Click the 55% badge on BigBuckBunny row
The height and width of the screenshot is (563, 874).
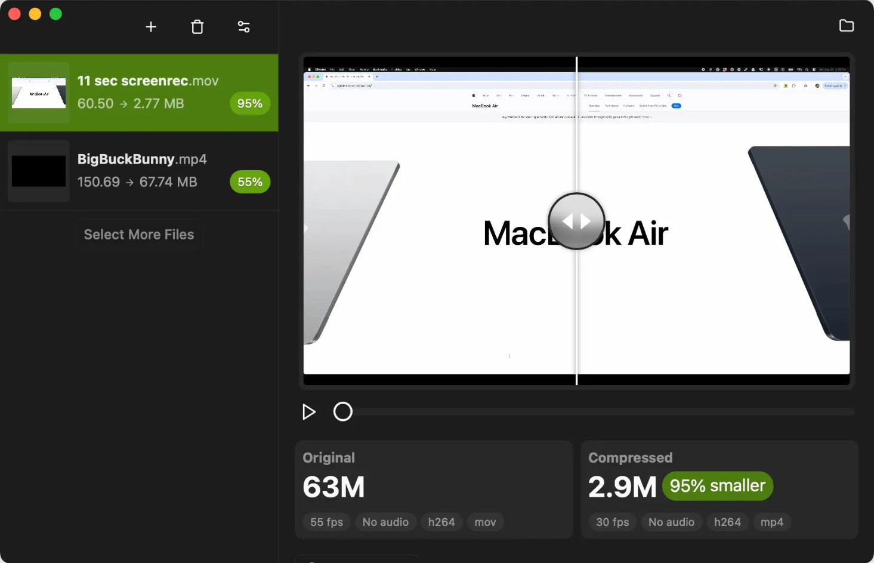[x=250, y=182]
